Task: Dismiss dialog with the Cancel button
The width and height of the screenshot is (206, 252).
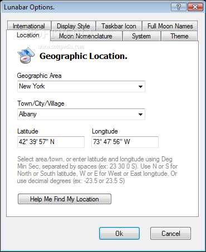Action: click(x=170, y=234)
